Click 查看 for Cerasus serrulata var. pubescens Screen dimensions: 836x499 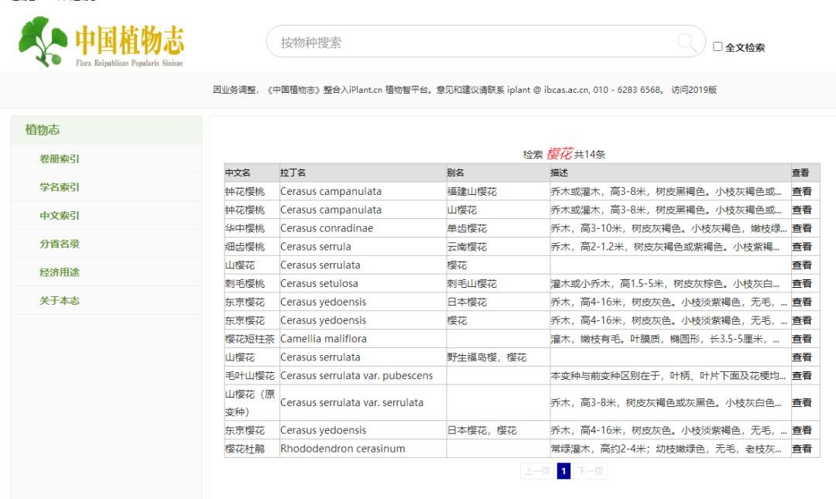802,375
